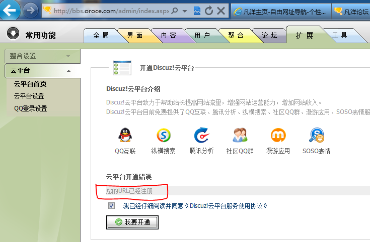Open the 界面 admin tab

[135, 35]
